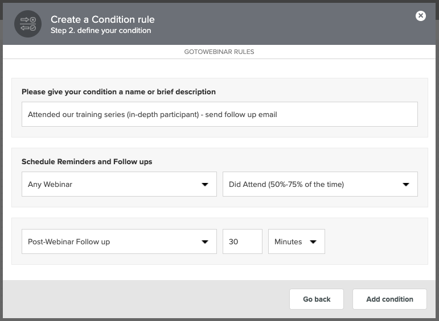Click the Add condition button
Image resolution: width=439 pixels, height=321 pixels.
(389, 299)
